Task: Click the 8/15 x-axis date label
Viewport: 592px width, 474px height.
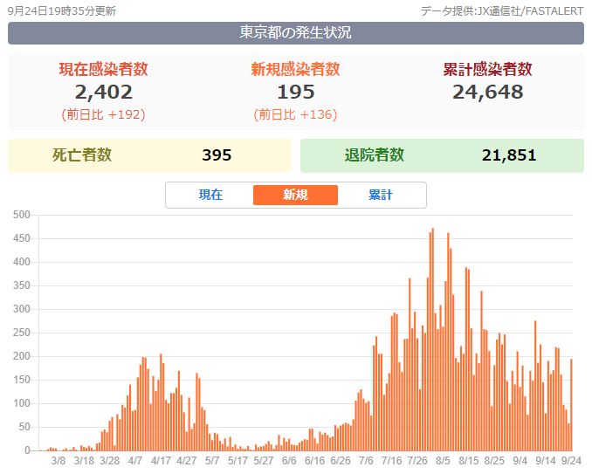Action: coord(469,461)
